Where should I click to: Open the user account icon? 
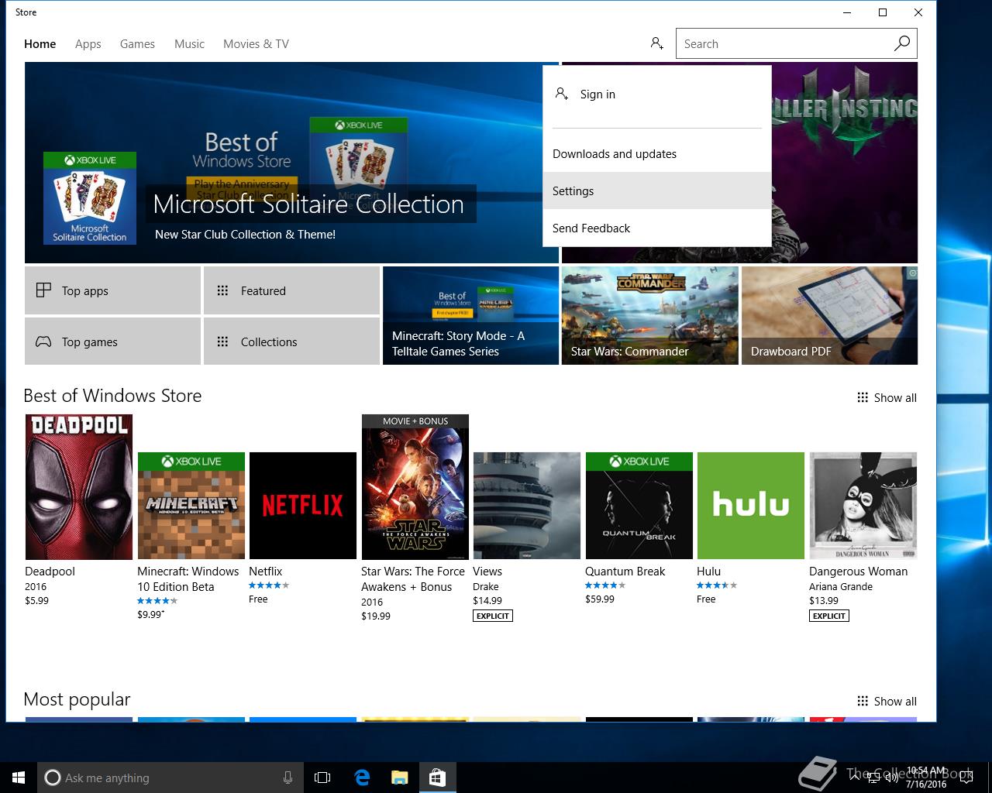coord(656,43)
